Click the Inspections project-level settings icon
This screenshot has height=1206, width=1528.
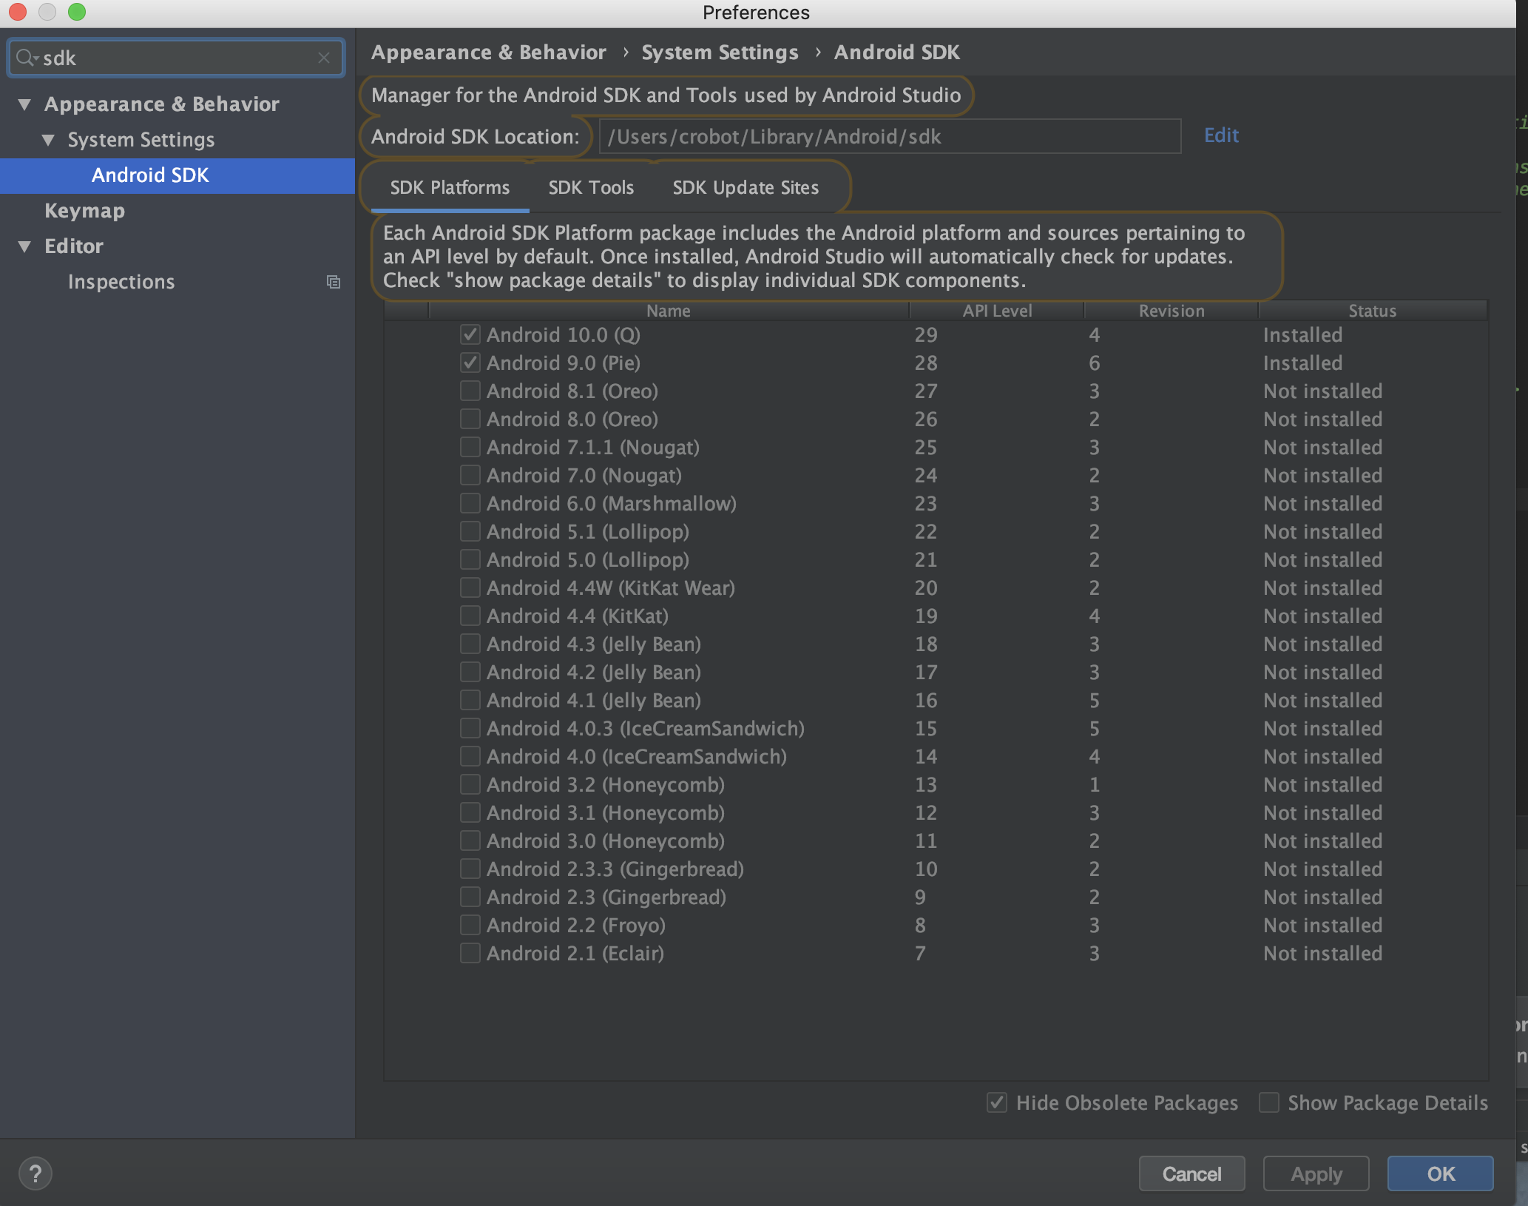(334, 282)
